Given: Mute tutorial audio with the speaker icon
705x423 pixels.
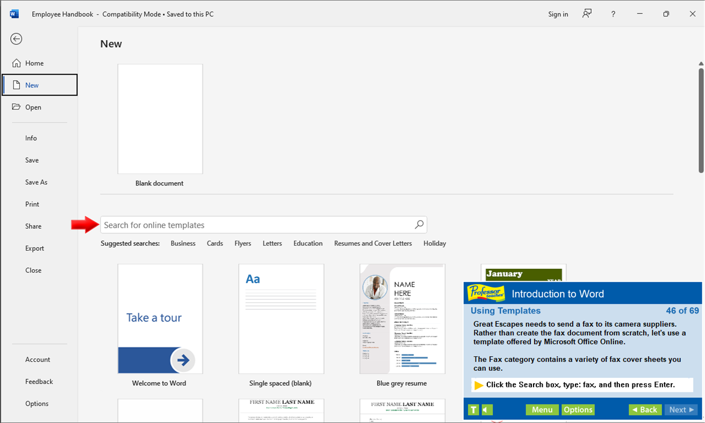Looking at the screenshot, I should (x=486, y=410).
